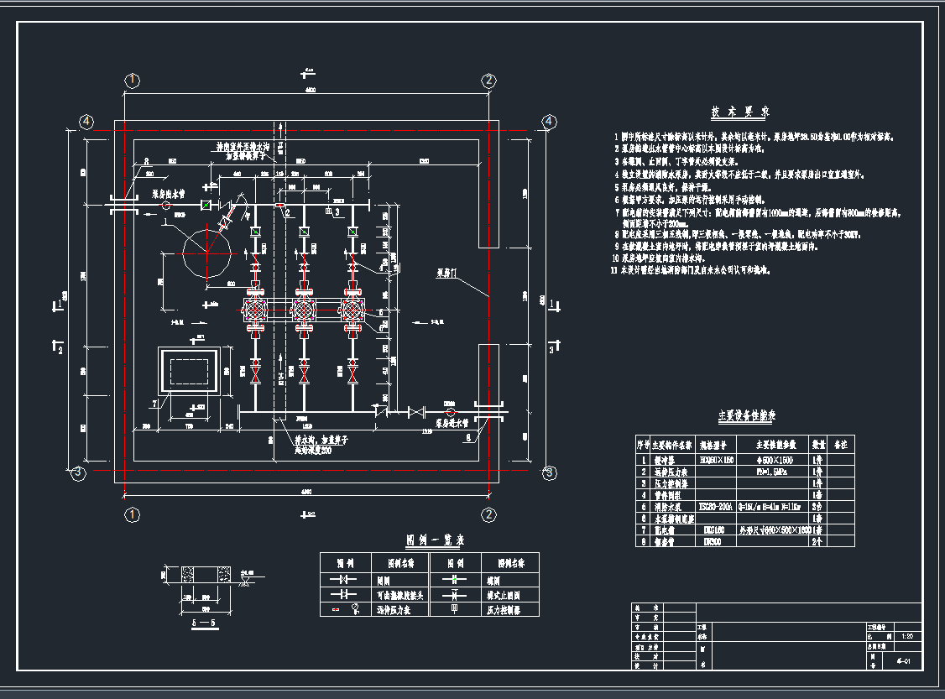Select the 5—5 section label
The image size is (945, 699).
pos(204,623)
